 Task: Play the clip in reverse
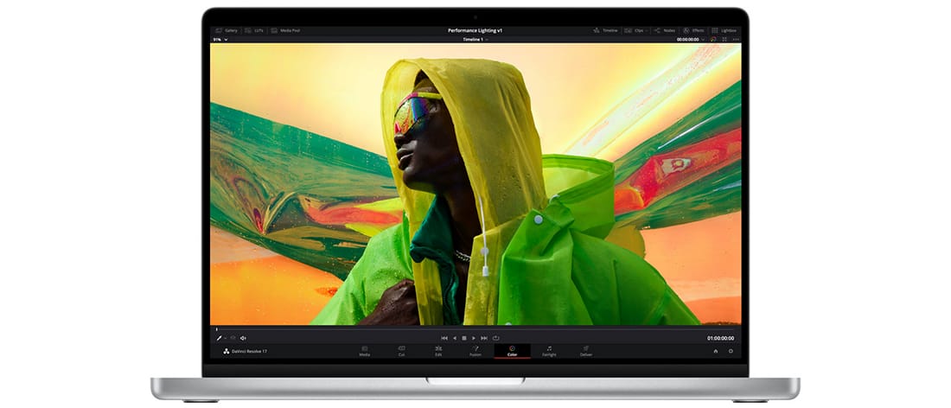(x=454, y=338)
